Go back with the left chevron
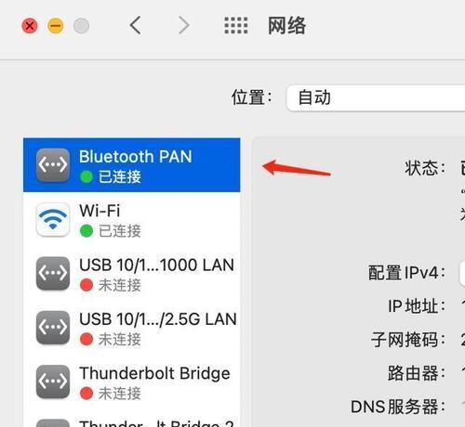 tap(136, 25)
